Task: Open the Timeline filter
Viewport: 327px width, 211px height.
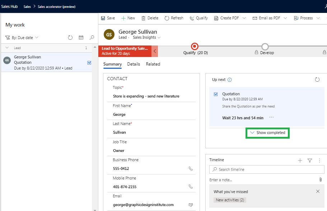Action: [310, 160]
